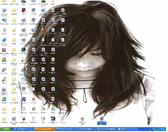Viewport: 168px width, 132px height.
Task: Open the Windows Start menu
Action: click(6, 129)
